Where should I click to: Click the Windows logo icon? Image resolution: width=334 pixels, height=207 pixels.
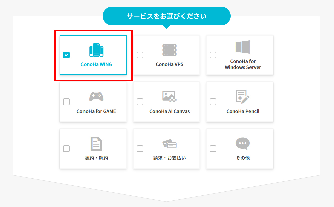[x=243, y=47]
